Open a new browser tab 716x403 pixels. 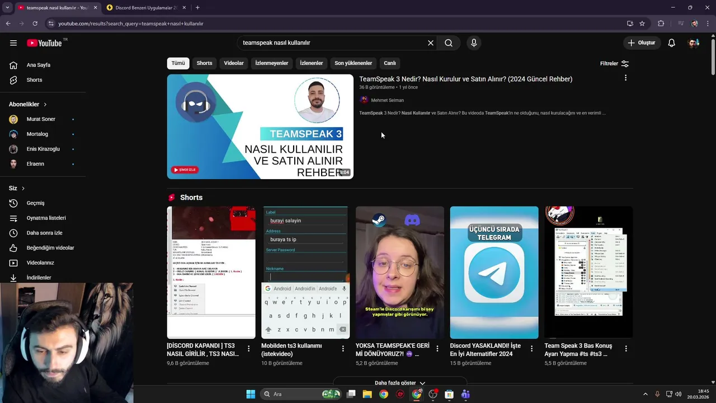[x=197, y=8]
